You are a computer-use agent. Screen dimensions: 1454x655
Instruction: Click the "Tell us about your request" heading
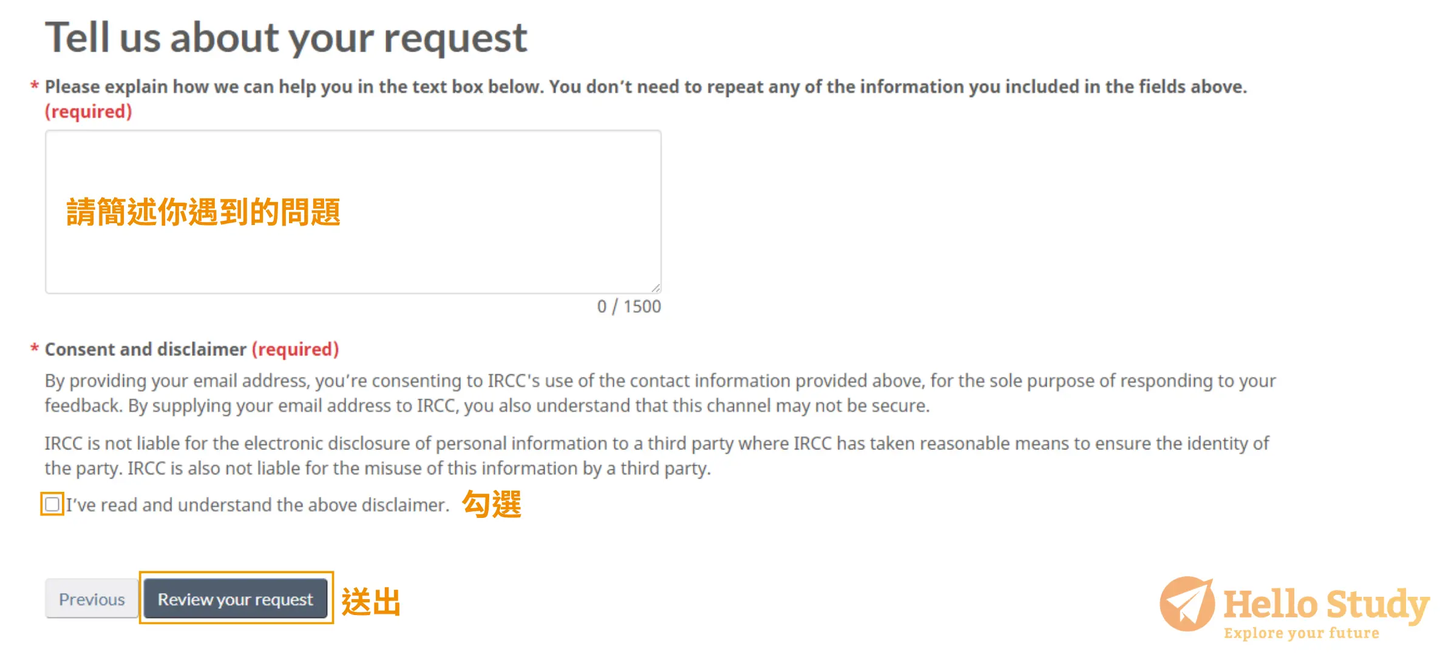click(286, 38)
